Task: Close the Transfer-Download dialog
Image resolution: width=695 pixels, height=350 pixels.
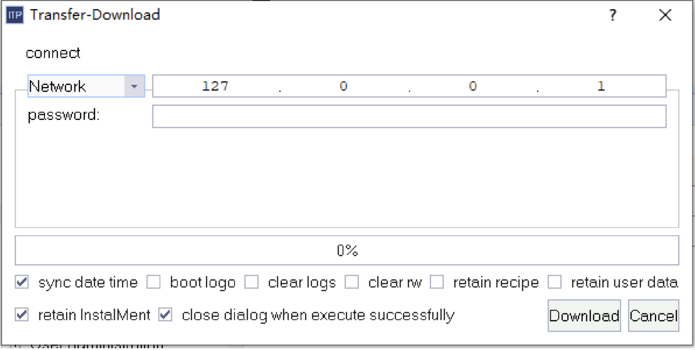Action: (x=665, y=15)
